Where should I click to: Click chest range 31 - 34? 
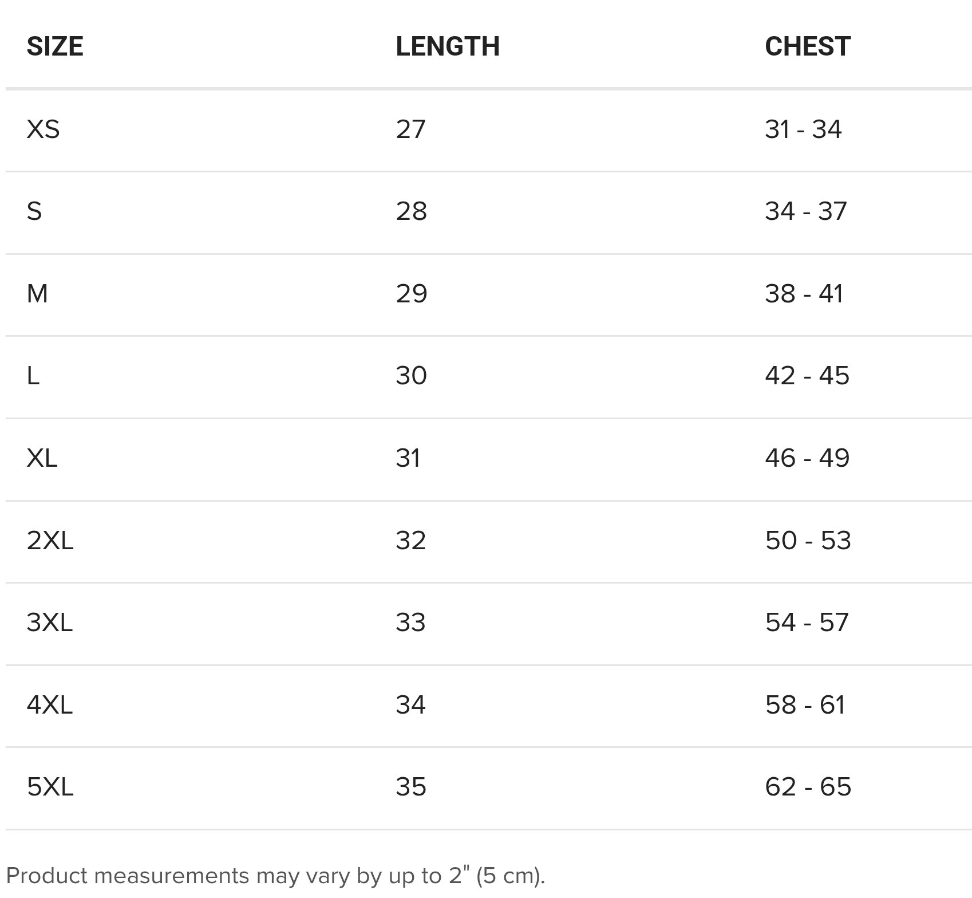pyautogui.click(x=803, y=129)
